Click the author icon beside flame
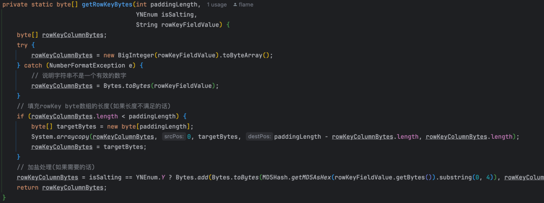Image resolution: width=544 pixels, height=203 pixels. 235,5
